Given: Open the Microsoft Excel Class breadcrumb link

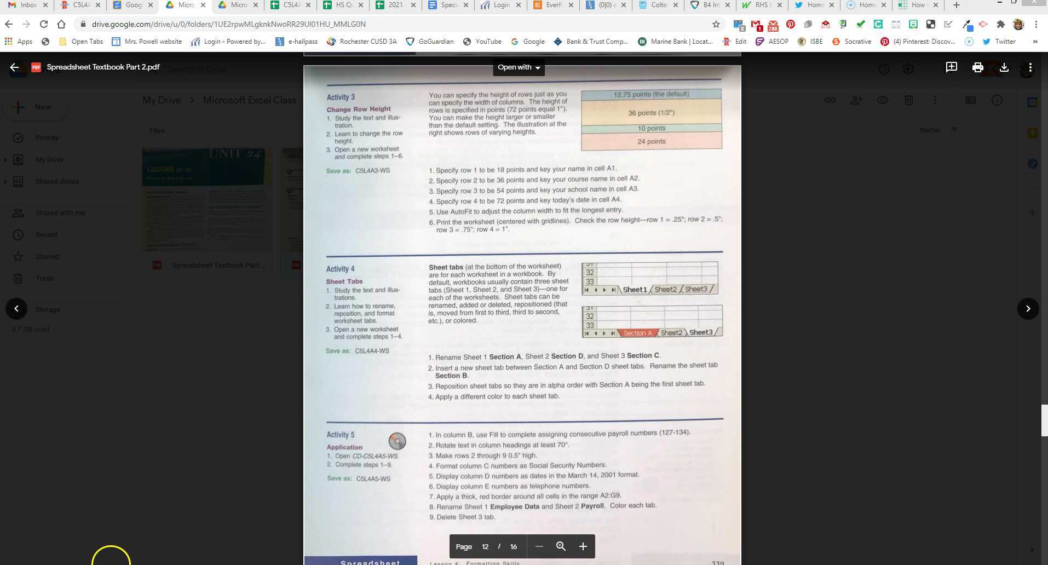Looking at the screenshot, I should (250, 100).
